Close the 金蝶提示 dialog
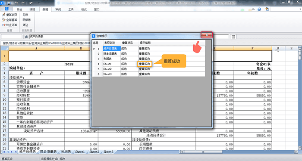Screen dimensions: 302x161 point(207,35)
